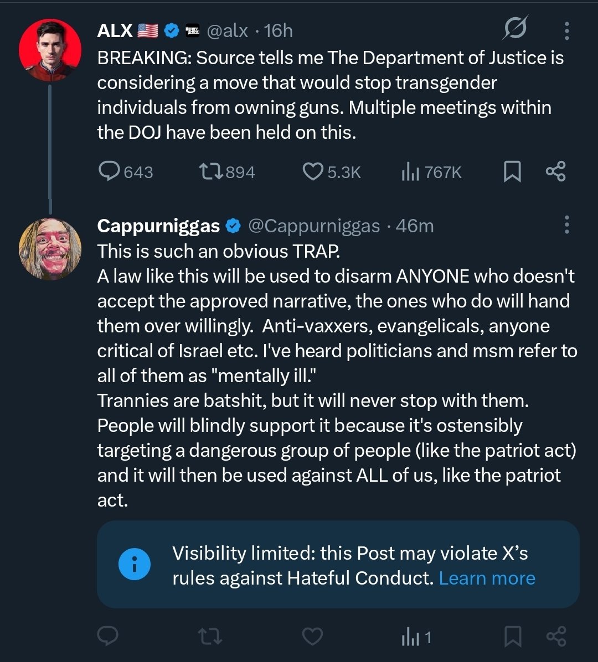Bookmark ALX's post
Image resolution: width=598 pixels, height=662 pixels.
click(512, 171)
